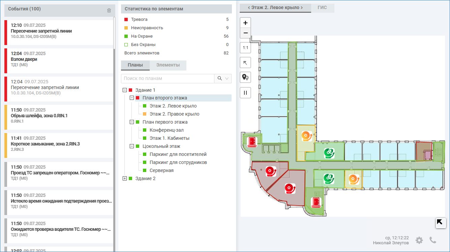Open the plan search dropdown arrow
The image size is (450, 252).
pos(227,78)
